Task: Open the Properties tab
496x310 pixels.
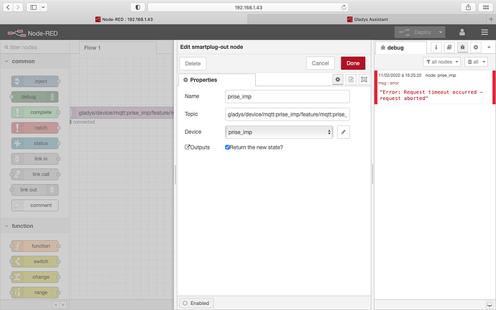Action: [x=217, y=80]
